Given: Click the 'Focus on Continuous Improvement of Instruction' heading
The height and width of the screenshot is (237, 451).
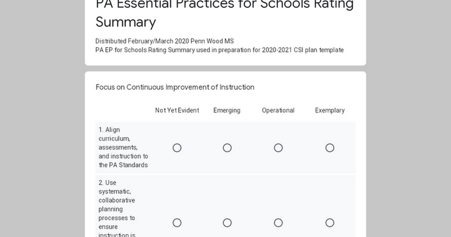Looking at the screenshot, I should (175, 87).
